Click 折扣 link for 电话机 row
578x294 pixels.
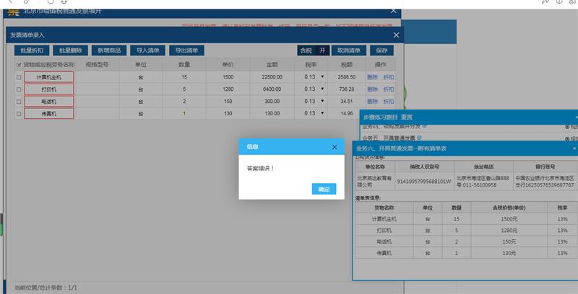389,102
